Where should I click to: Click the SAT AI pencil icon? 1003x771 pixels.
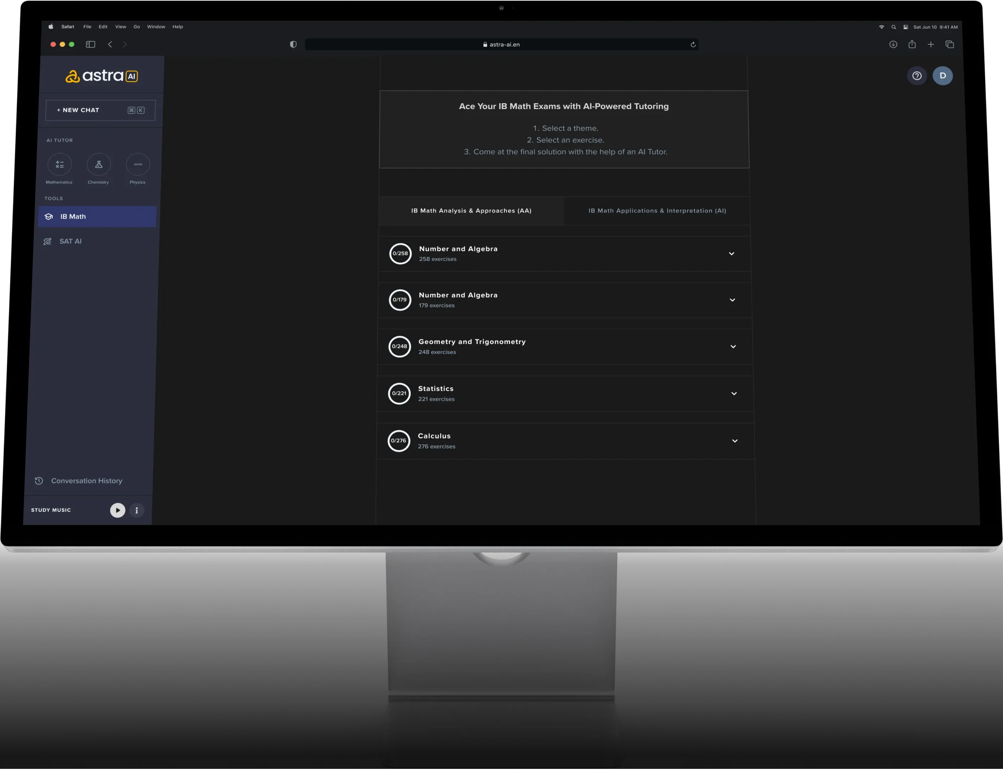point(47,241)
